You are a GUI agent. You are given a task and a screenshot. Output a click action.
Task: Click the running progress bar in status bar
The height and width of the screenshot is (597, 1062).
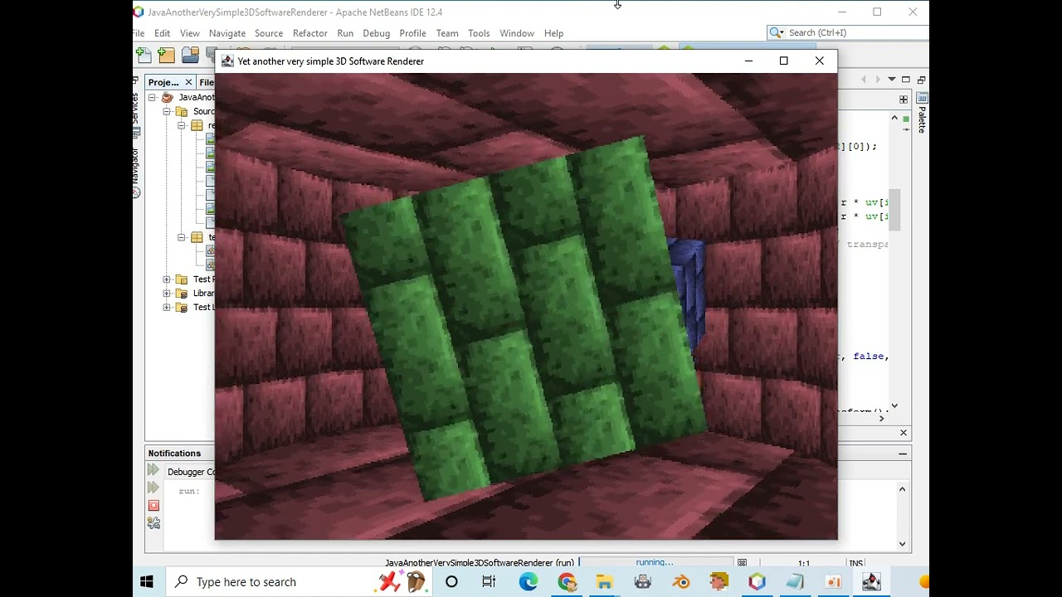click(x=655, y=563)
